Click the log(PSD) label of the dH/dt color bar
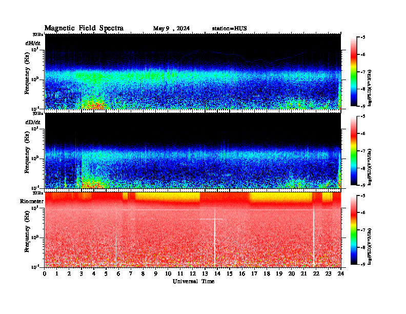Image resolution: width=406 pixels, height=314 pixels. [x=370, y=88]
